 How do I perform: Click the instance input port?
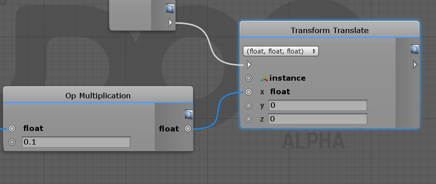click(249, 78)
